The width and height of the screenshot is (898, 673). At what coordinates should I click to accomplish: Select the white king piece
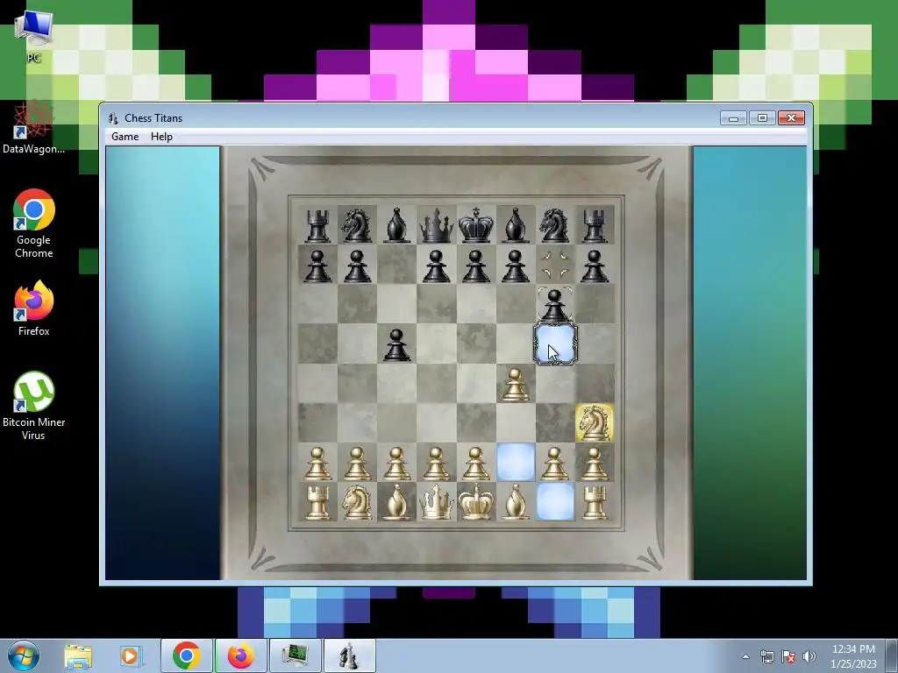coord(476,502)
